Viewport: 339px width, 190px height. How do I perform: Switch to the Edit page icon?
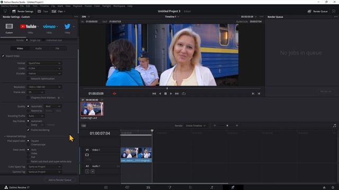(x=148, y=187)
